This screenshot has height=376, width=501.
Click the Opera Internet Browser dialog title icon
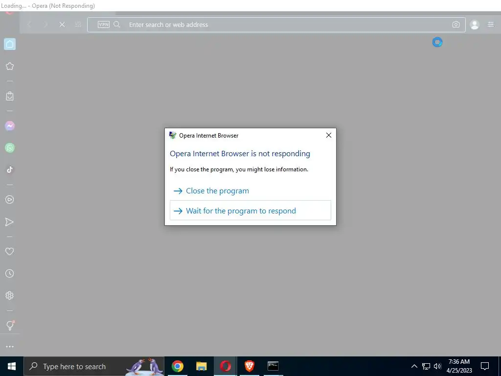click(x=173, y=135)
